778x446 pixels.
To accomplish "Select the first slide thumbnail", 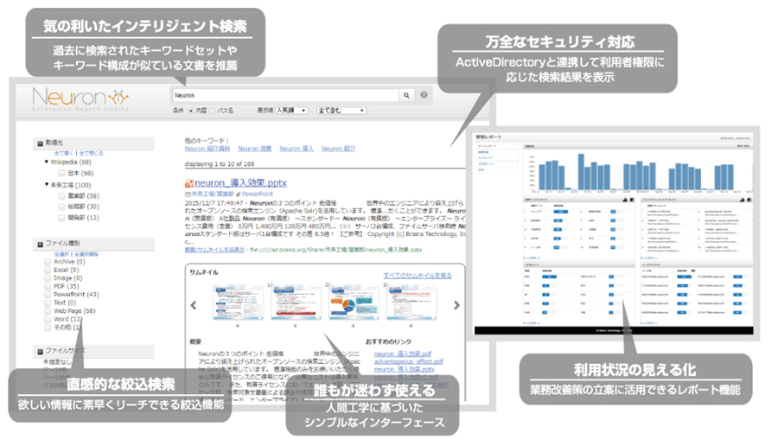I will [239, 302].
